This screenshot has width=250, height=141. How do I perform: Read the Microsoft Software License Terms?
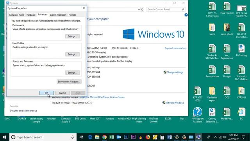tap(102, 97)
